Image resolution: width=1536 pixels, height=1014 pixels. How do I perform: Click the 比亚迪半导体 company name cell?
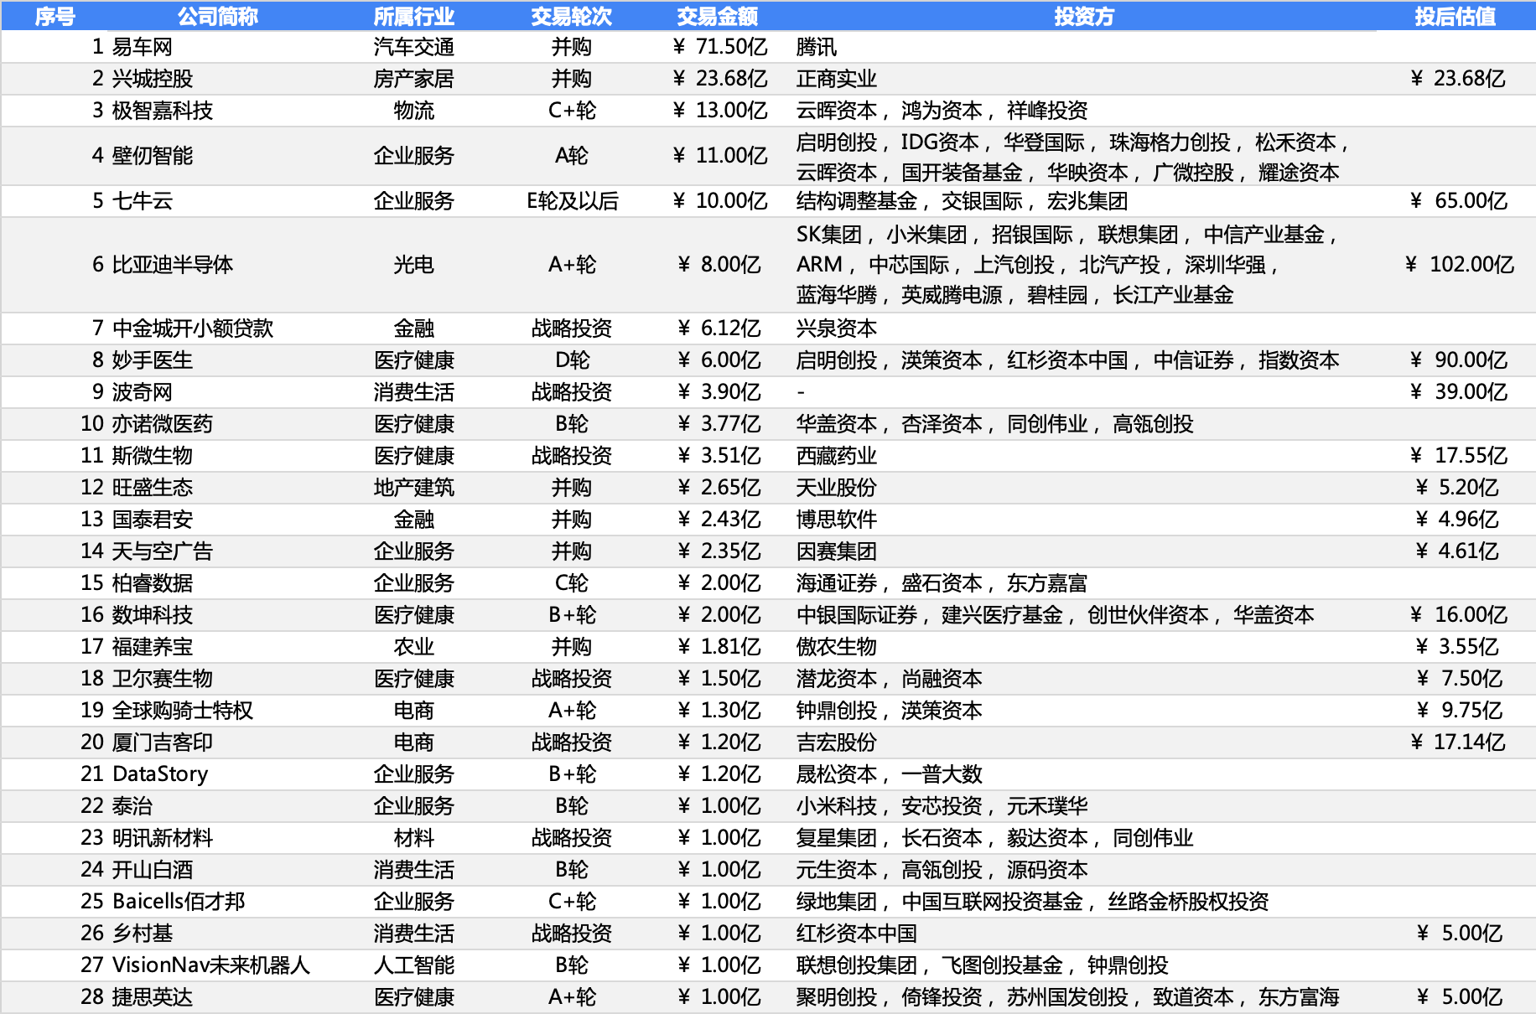tap(173, 265)
